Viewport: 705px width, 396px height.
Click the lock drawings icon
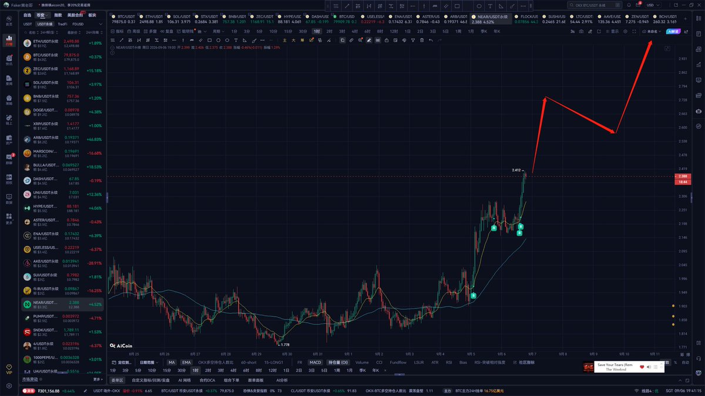[387, 40]
